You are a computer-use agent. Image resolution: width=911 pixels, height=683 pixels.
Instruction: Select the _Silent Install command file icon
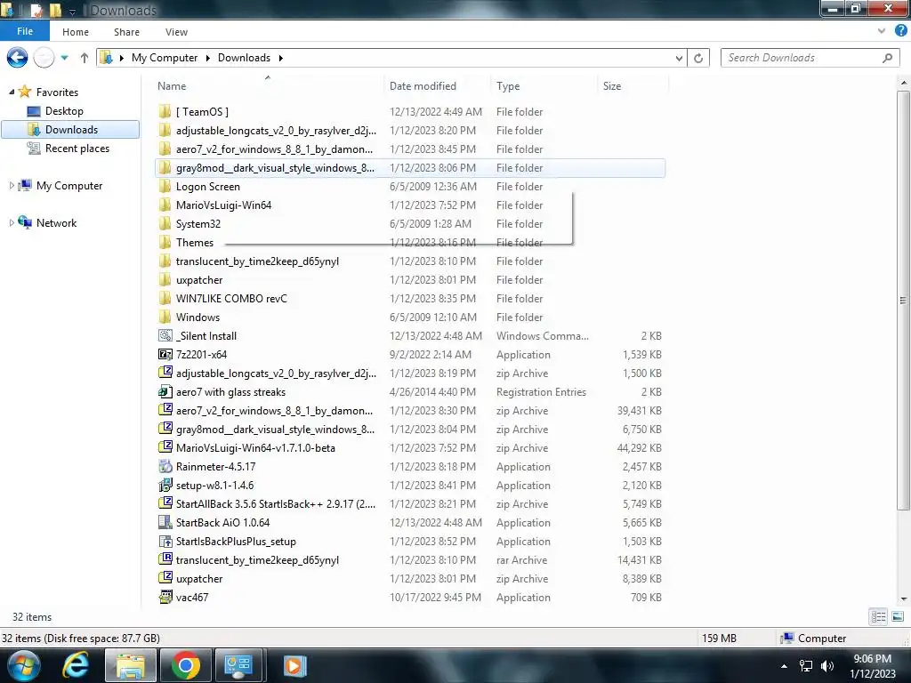pyautogui.click(x=165, y=335)
